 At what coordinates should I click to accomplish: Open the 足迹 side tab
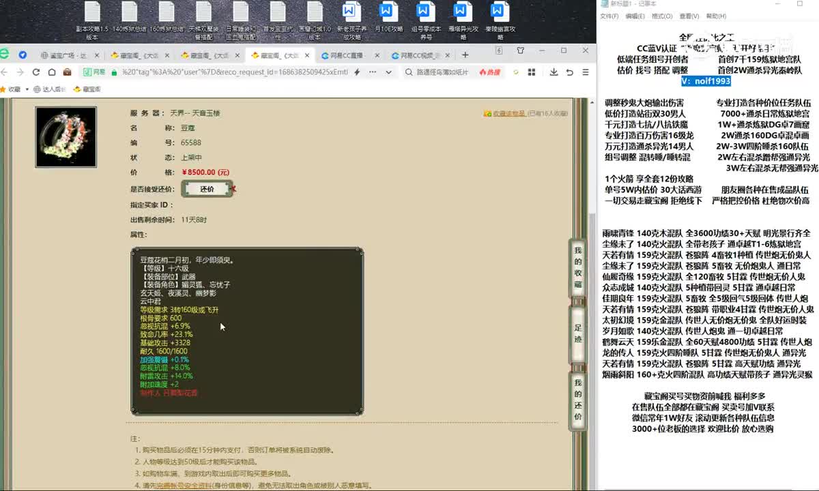tap(578, 333)
